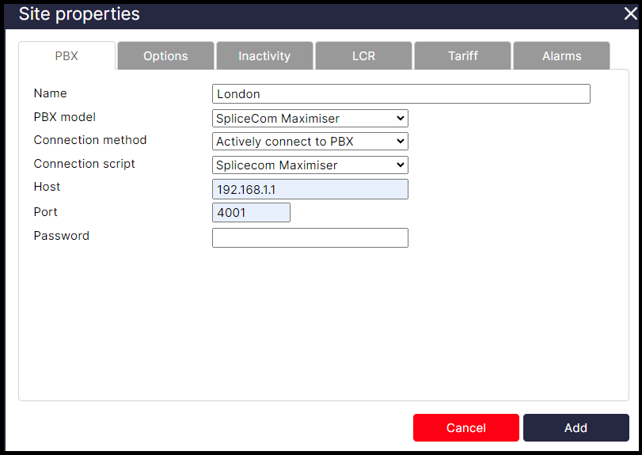642x455 pixels.
Task: Click the PBX model label text
Action: (65, 117)
